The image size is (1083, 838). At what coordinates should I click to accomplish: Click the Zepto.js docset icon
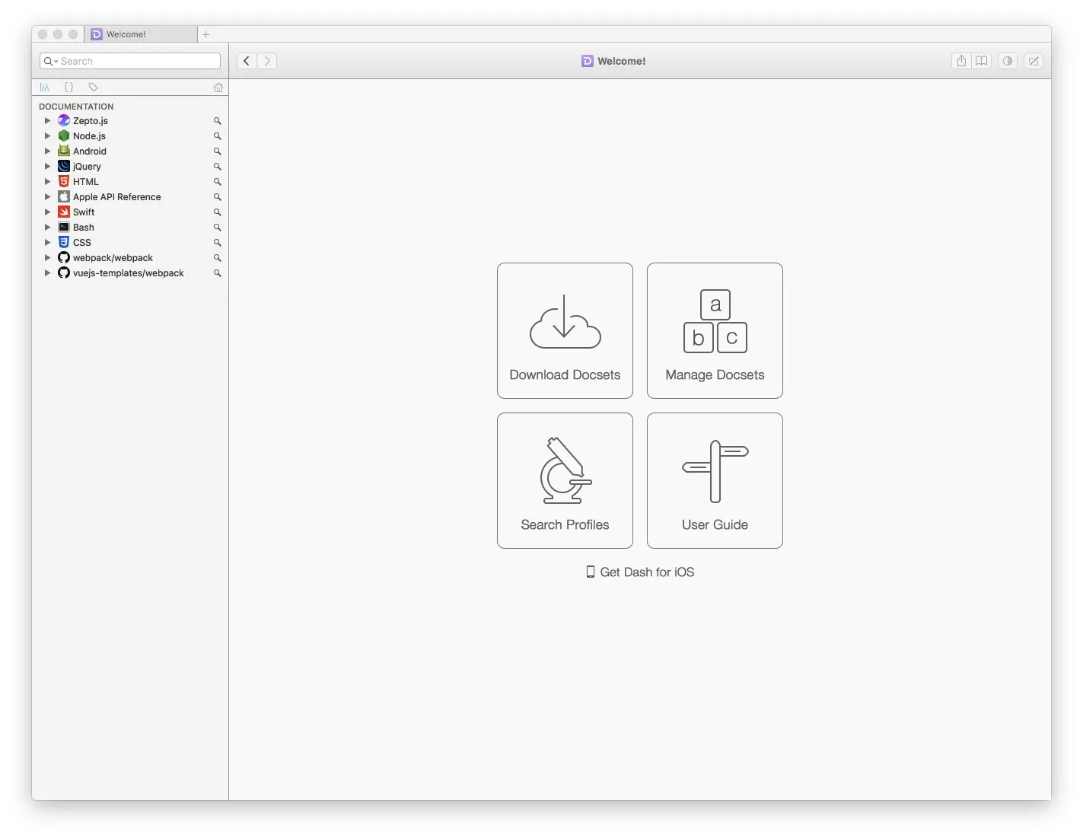coord(64,120)
